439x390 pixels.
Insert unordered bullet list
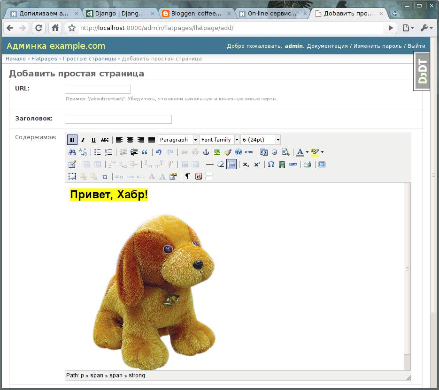pos(98,152)
